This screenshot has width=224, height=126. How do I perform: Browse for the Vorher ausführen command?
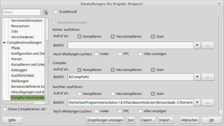pyautogui.click(x=208, y=45)
